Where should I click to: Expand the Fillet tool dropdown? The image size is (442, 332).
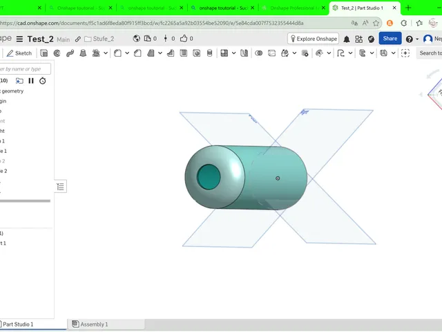pyautogui.click(x=127, y=53)
